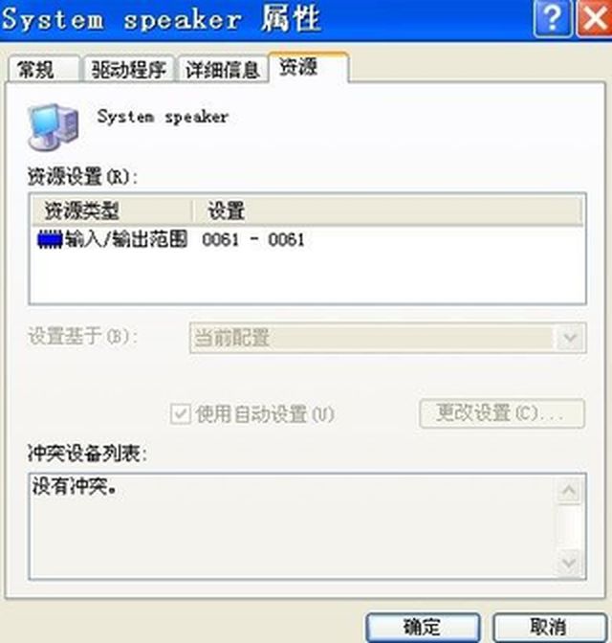612x643 pixels.
Task: Click the System speaker computer icon
Action: tap(53, 127)
